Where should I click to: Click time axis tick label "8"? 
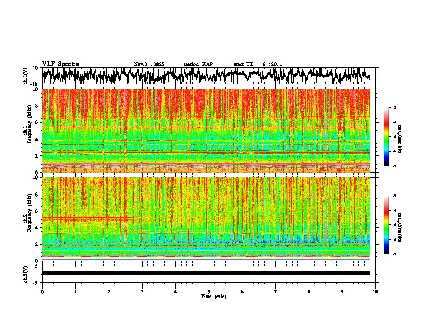309,292
